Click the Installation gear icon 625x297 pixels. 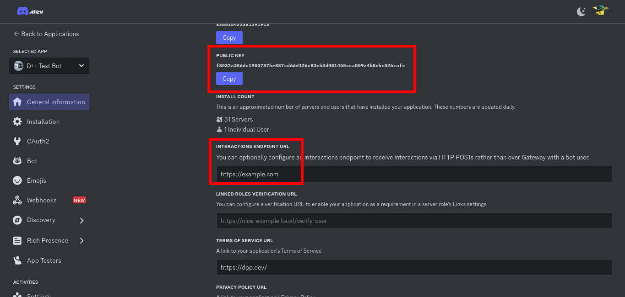coord(17,122)
